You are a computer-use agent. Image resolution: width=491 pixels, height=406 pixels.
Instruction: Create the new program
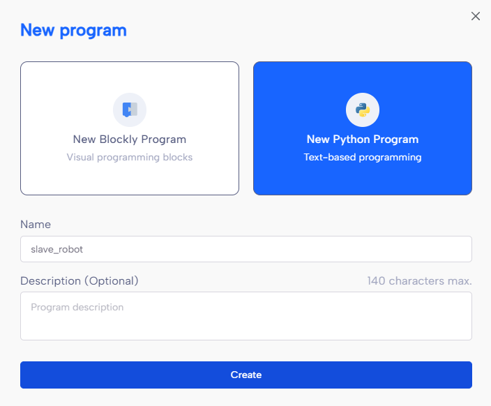tap(246, 375)
